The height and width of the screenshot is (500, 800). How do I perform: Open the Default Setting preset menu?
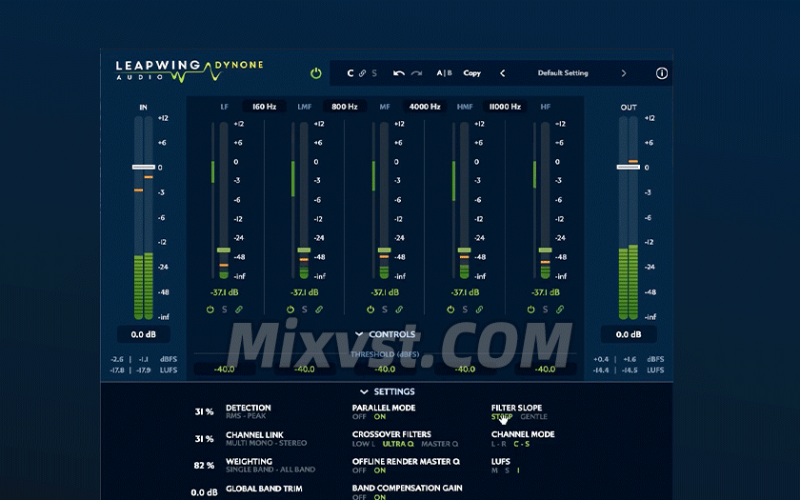point(563,73)
